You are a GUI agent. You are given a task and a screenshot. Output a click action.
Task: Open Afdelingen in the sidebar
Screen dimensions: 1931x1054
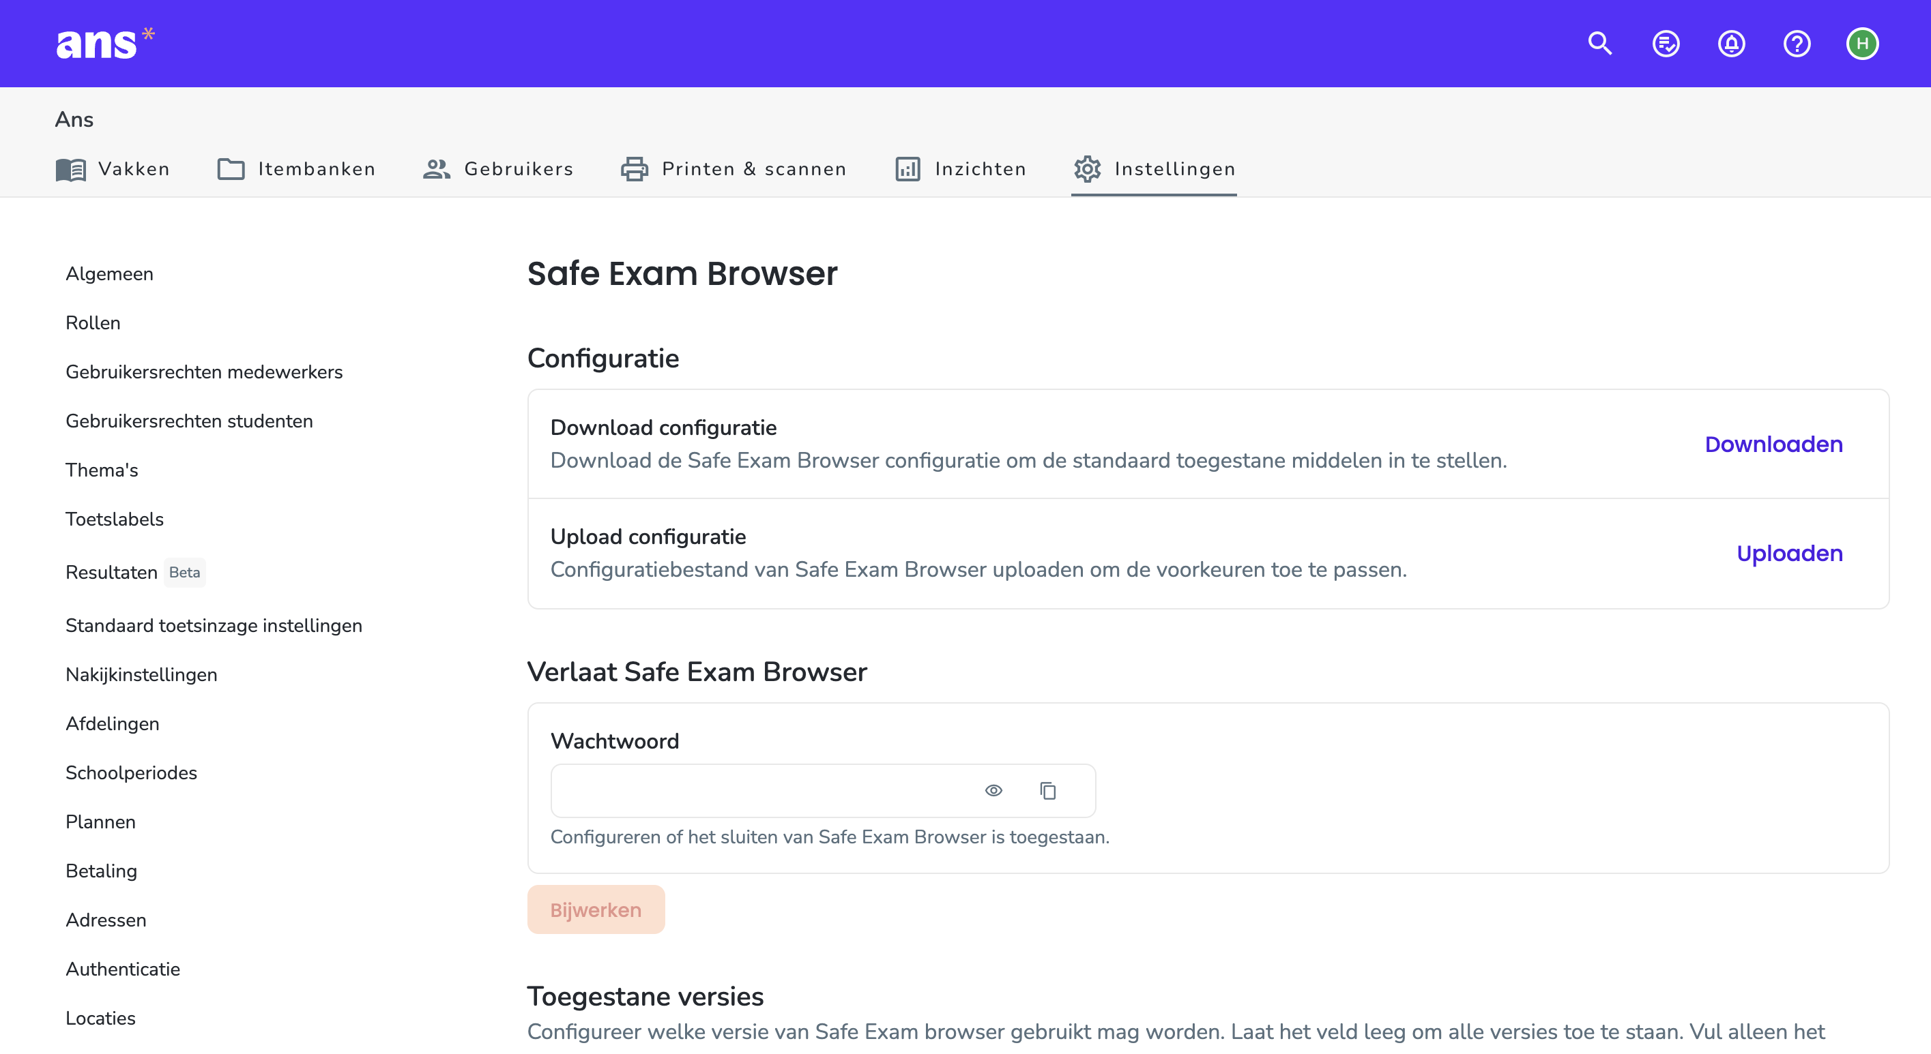point(113,723)
